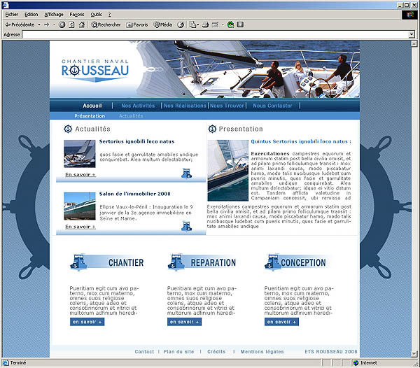Image resolution: width=420 pixels, height=368 pixels.
Task: Click the Terminé page icon in status bar
Action: (x=6, y=363)
